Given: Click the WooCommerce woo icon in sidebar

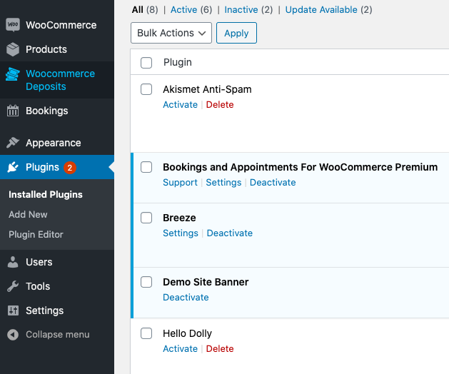Looking at the screenshot, I should pos(13,25).
